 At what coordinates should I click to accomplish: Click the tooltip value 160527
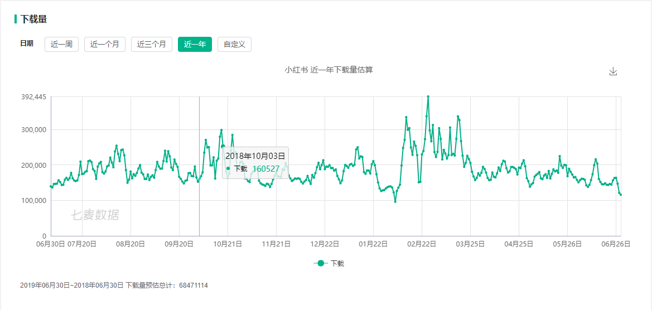(266, 169)
